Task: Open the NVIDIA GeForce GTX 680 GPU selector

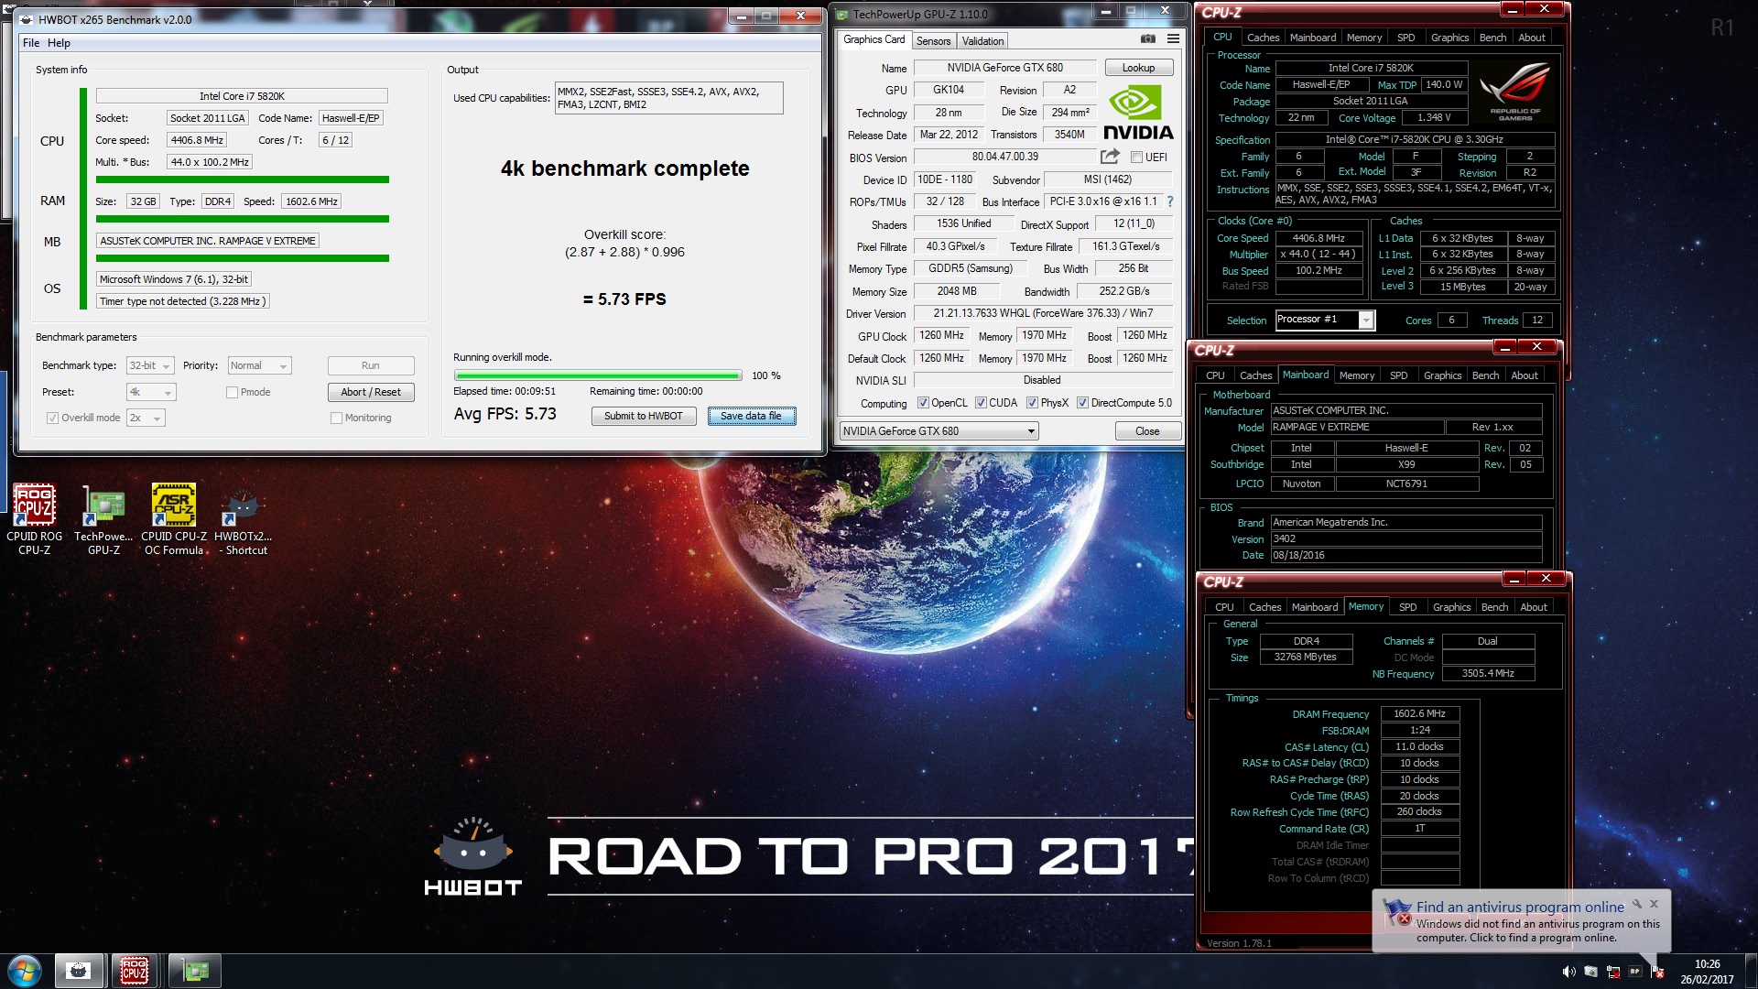Action: 939,431
